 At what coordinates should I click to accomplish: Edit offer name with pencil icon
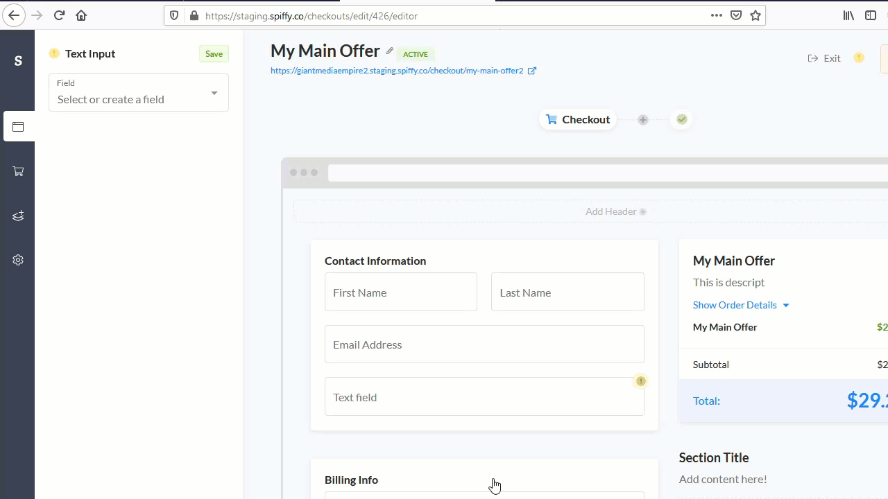tap(390, 51)
